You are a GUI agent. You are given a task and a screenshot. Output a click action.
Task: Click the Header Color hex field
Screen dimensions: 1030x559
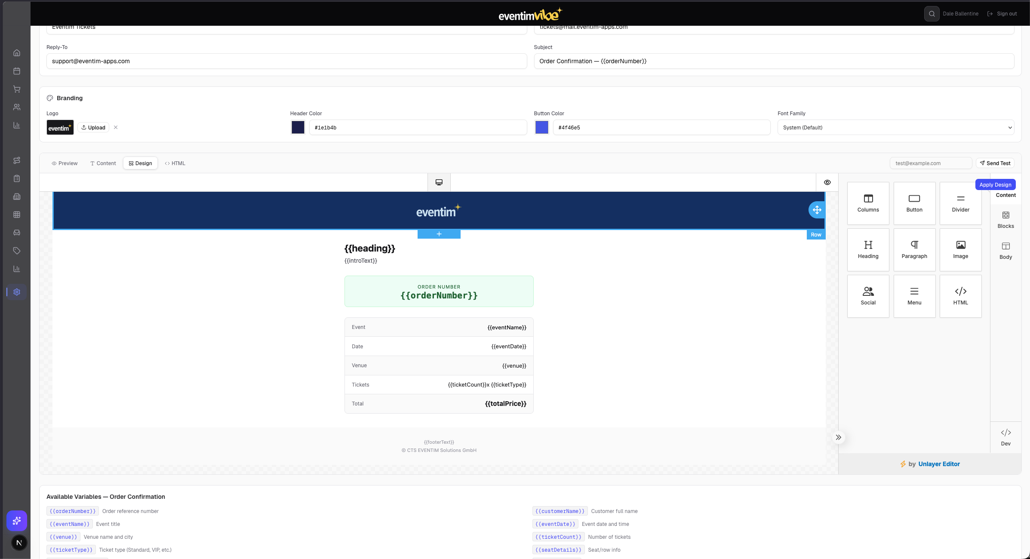click(418, 128)
